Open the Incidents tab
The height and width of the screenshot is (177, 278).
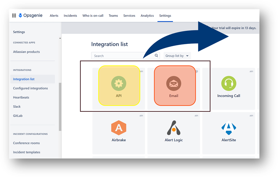pyautogui.click(x=70, y=16)
